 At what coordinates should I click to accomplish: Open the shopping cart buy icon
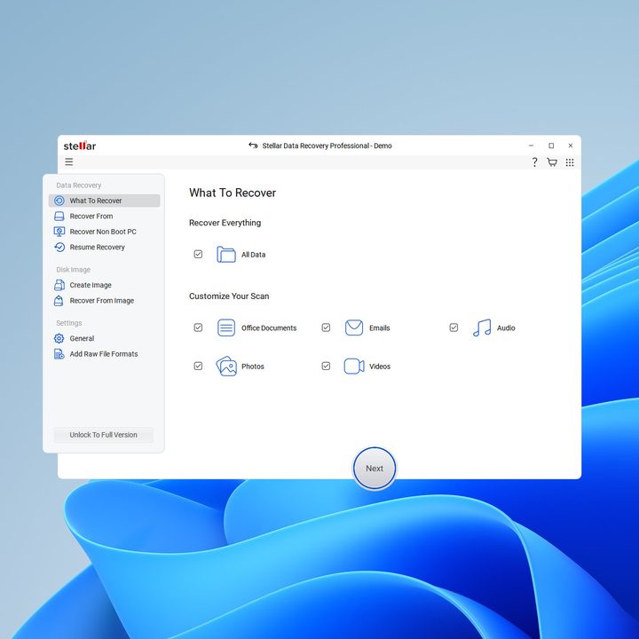(552, 162)
